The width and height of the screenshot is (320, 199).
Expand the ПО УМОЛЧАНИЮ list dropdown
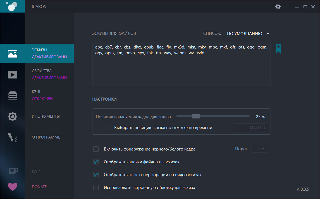tap(248, 34)
